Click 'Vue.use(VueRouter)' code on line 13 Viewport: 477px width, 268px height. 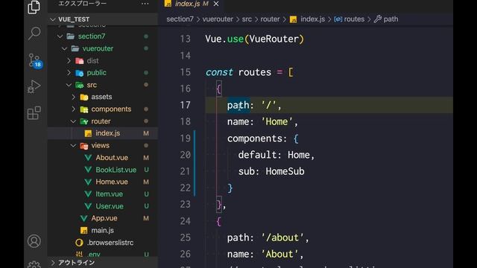click(x=254, y=39)
